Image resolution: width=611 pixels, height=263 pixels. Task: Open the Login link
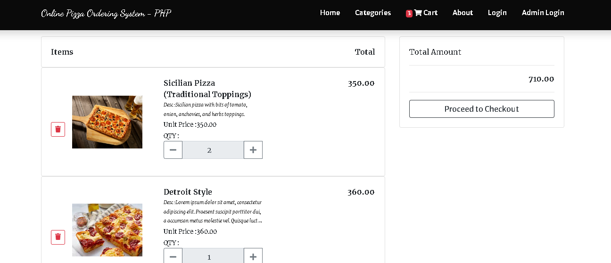tap(497, 13)
